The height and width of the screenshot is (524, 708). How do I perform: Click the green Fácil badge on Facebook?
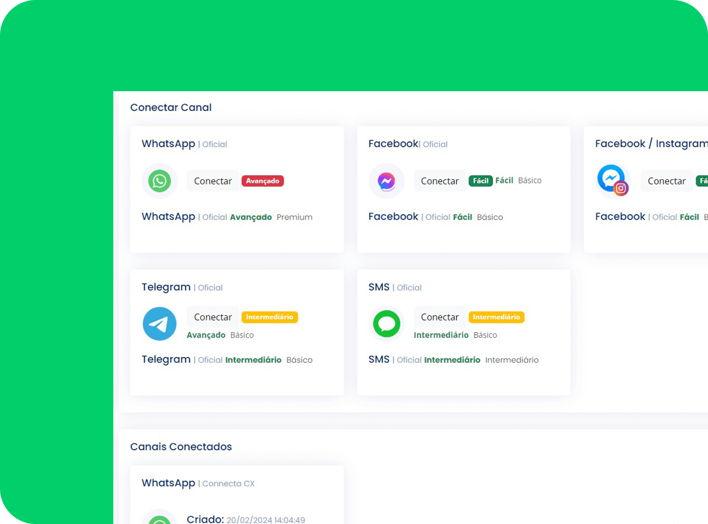[x=480, y=181]
